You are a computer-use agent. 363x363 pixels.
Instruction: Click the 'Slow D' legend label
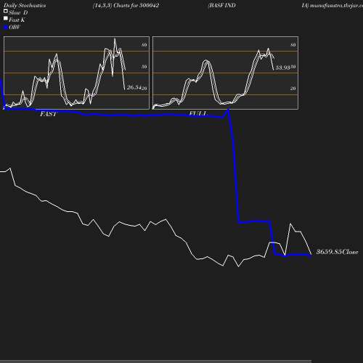click(18, 12)
